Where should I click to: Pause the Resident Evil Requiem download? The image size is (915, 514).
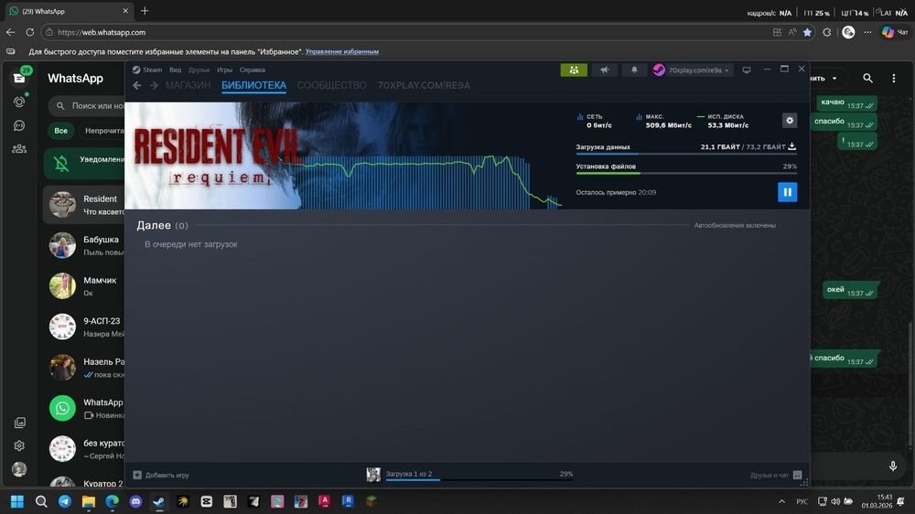[x=787, y=192]
